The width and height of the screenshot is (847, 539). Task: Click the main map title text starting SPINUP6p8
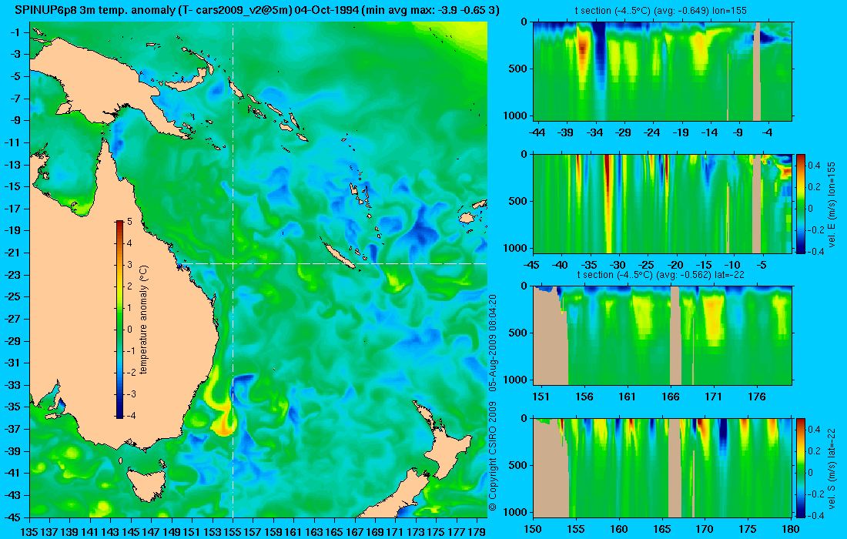256,10
